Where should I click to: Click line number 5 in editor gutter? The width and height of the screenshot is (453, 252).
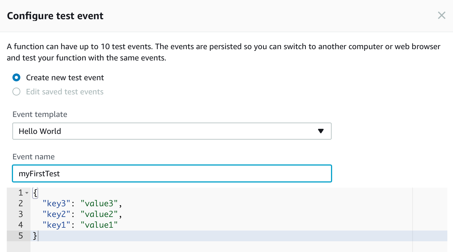21,235
